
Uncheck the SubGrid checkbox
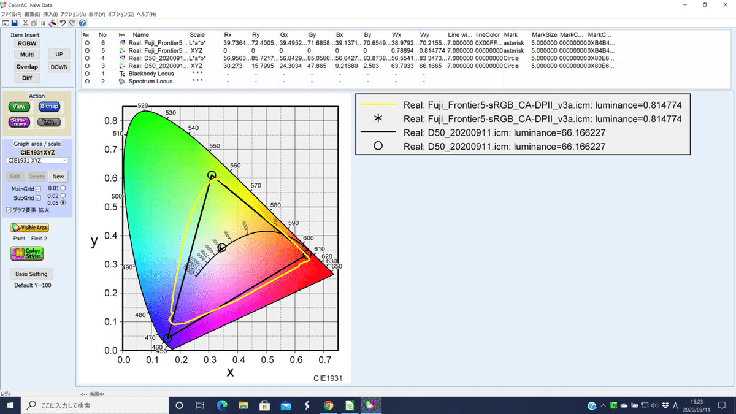point(38,198)
